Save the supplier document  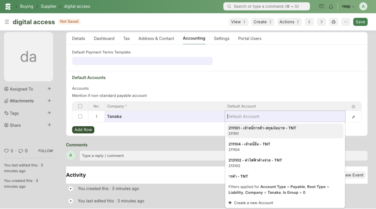point(360,22)
